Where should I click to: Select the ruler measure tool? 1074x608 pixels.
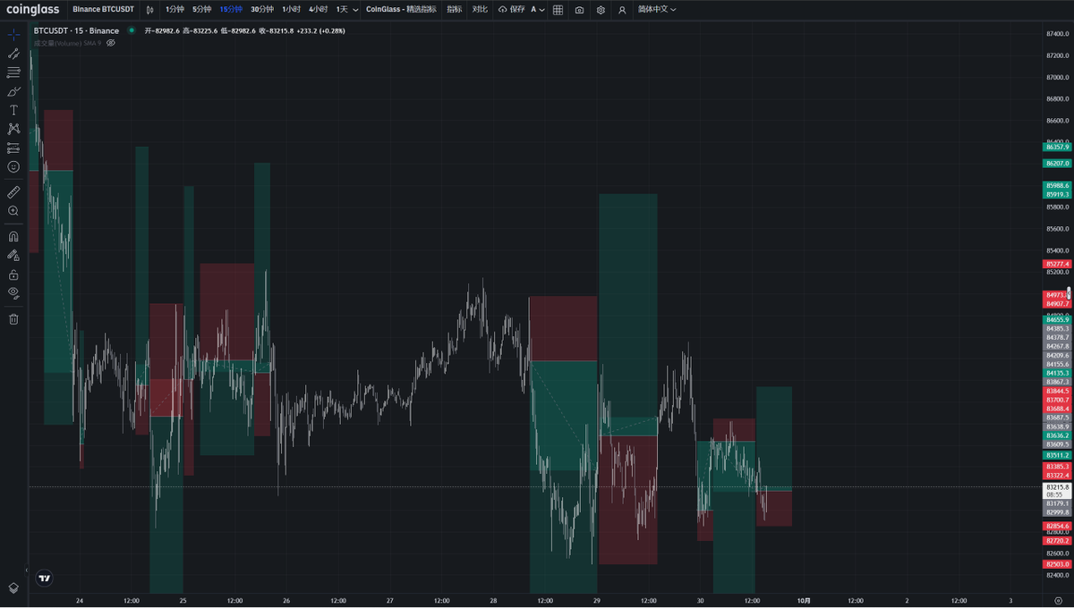[x=13, y=192]
